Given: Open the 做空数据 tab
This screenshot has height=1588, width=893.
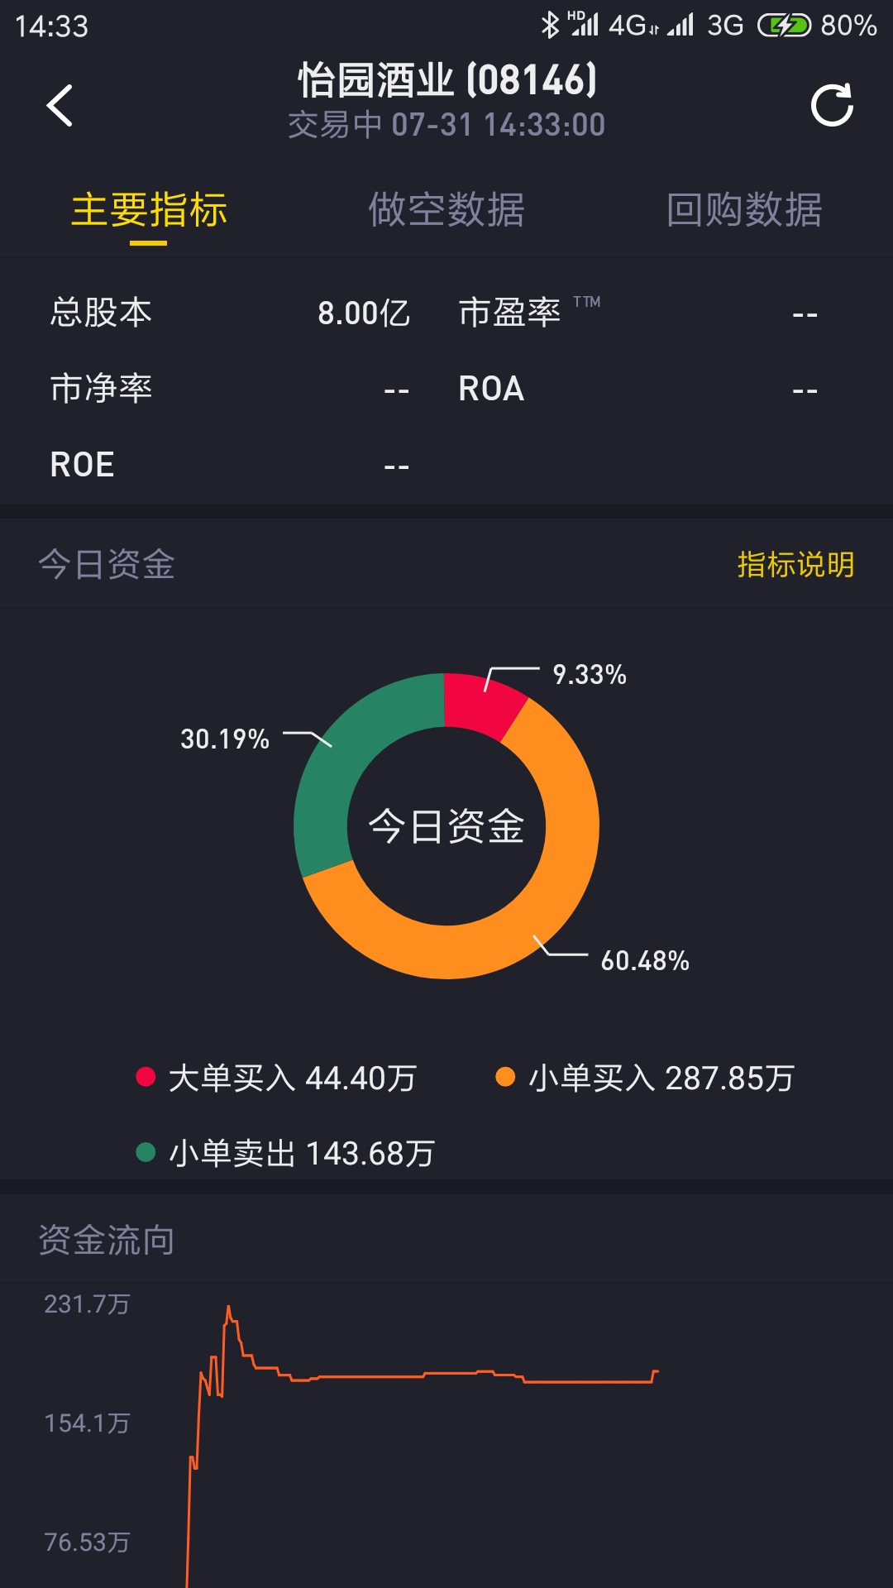Looking at the screenshot, I should tap(446, 209).
